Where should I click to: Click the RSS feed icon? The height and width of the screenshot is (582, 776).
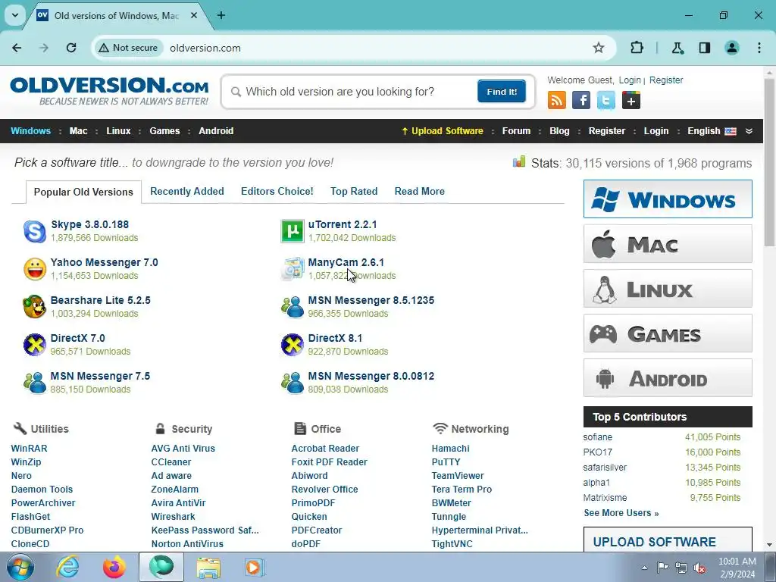557,101
